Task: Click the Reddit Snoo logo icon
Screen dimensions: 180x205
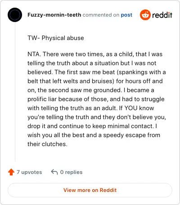Action: coord(145,15)
